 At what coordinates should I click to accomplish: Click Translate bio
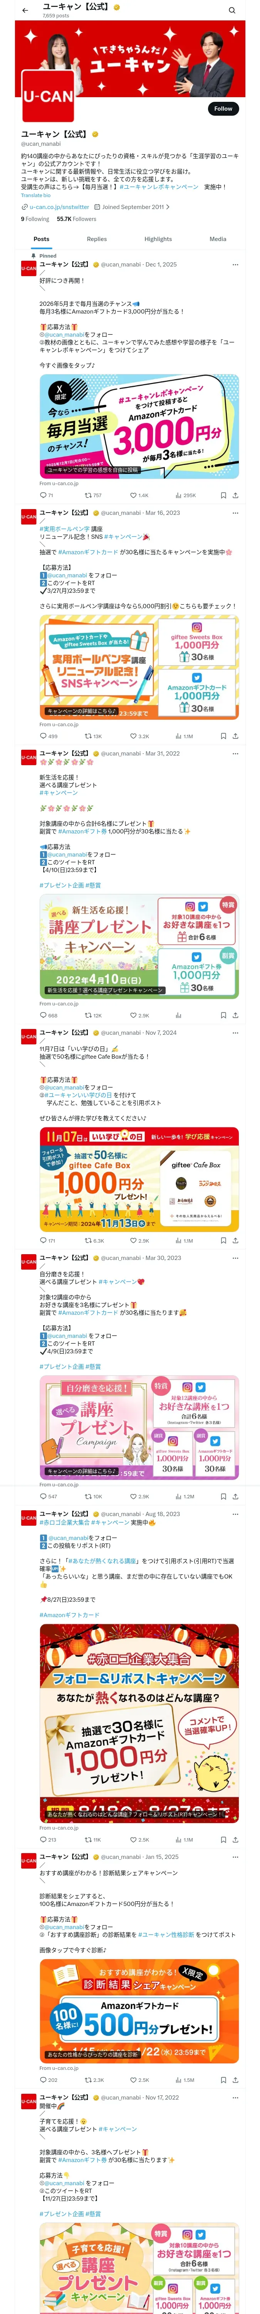click(x=36, y=195)
